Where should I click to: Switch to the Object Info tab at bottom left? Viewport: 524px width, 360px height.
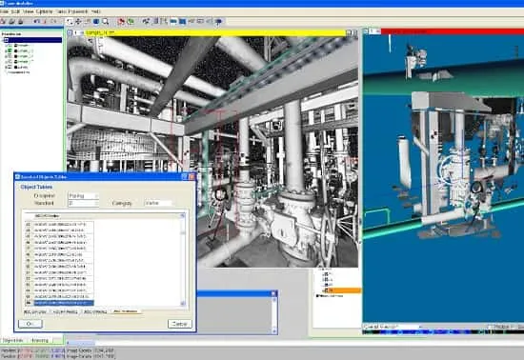tap(13, 340)
